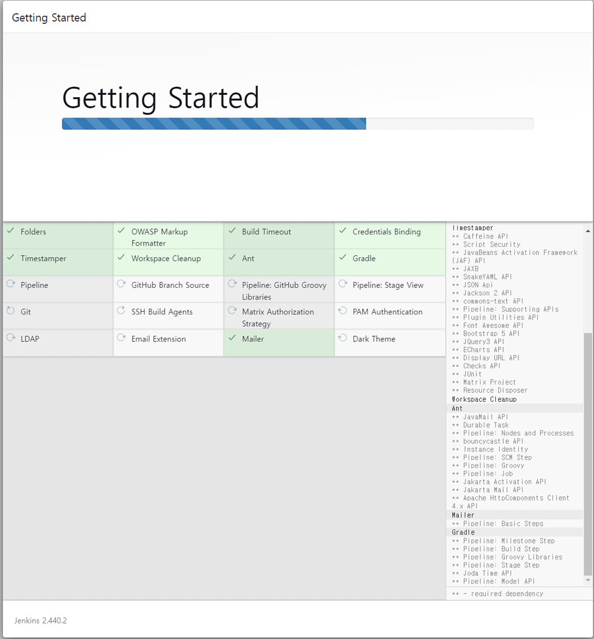Click the checkmark icon beside Folders

click(11, 231)
